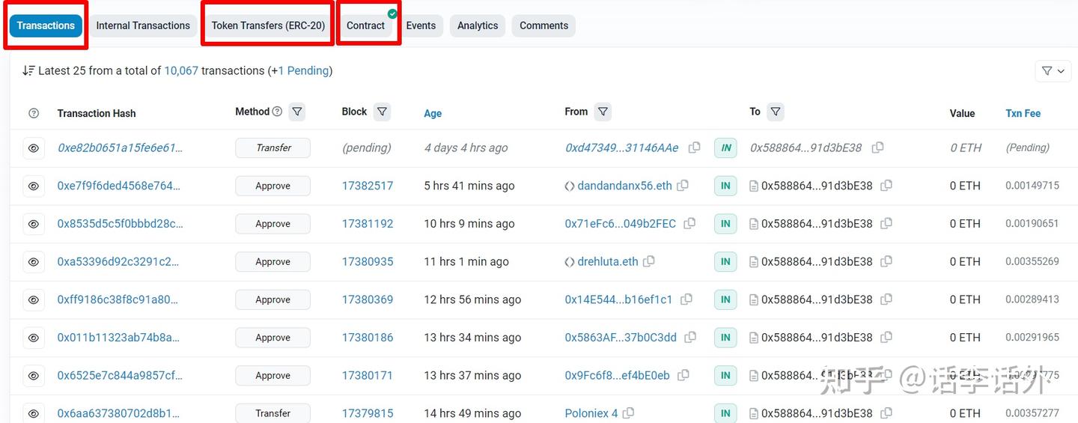Click Transfer method badge in pending row

coord(272,148)
